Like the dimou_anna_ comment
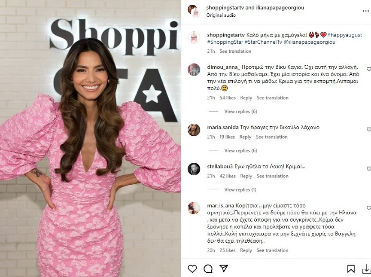 tap(368, 69)
